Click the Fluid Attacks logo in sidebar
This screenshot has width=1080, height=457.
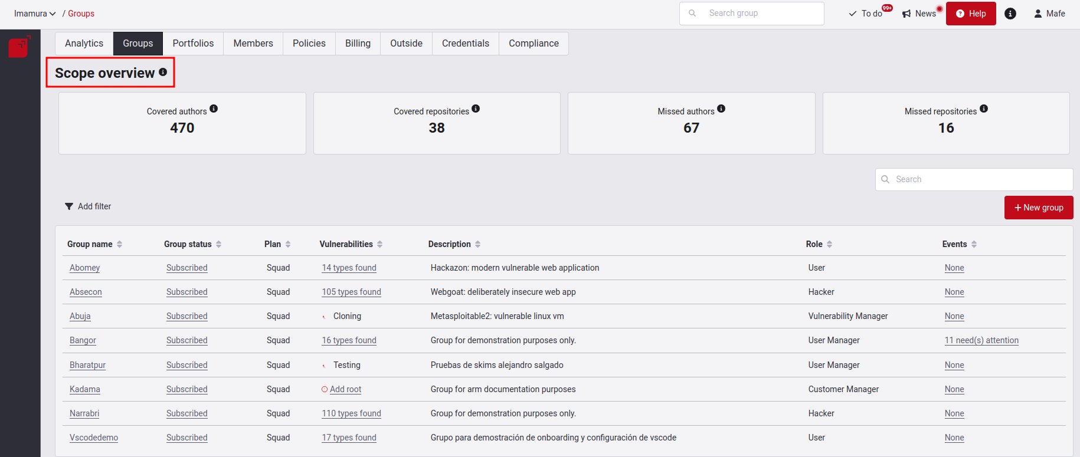pyautogui.click(x=19, y=47)
